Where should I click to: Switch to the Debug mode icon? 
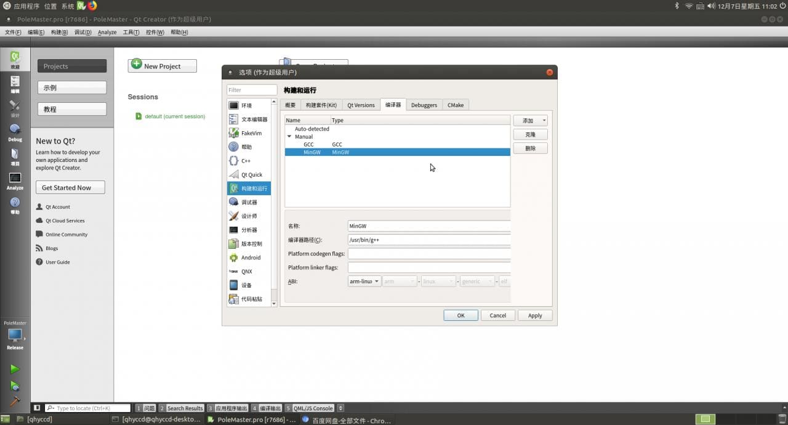pyautogui.click(x=15, y=133)
